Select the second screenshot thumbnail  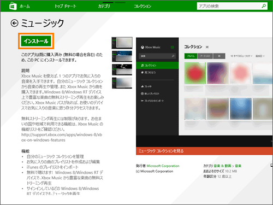click(x=122, y=56)
